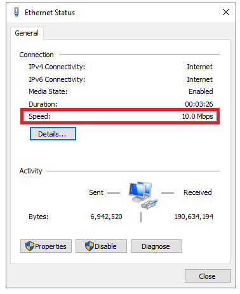Close the dialog with the Close button
Viewport: 240px width, 294px height.
coord(208,276)
